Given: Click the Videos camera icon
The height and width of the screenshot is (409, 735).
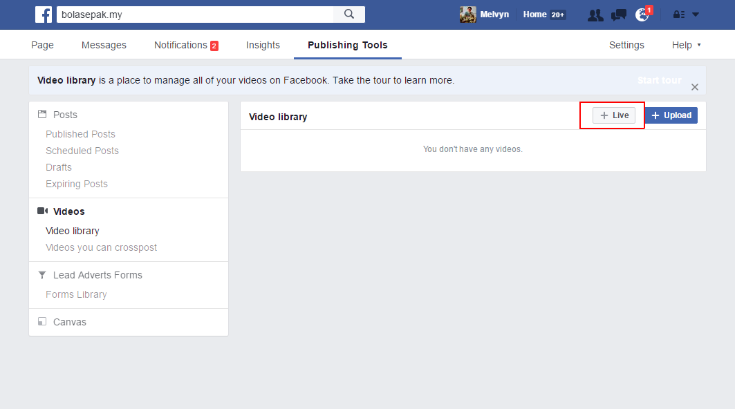Looking at the screenshot, I should coord(42,211).
